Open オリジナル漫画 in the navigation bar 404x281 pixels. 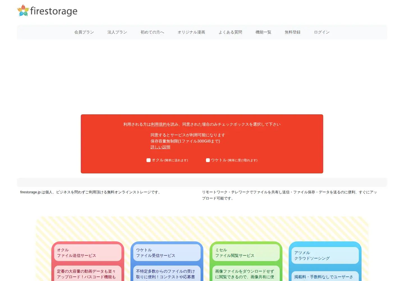tap(191, 32)
